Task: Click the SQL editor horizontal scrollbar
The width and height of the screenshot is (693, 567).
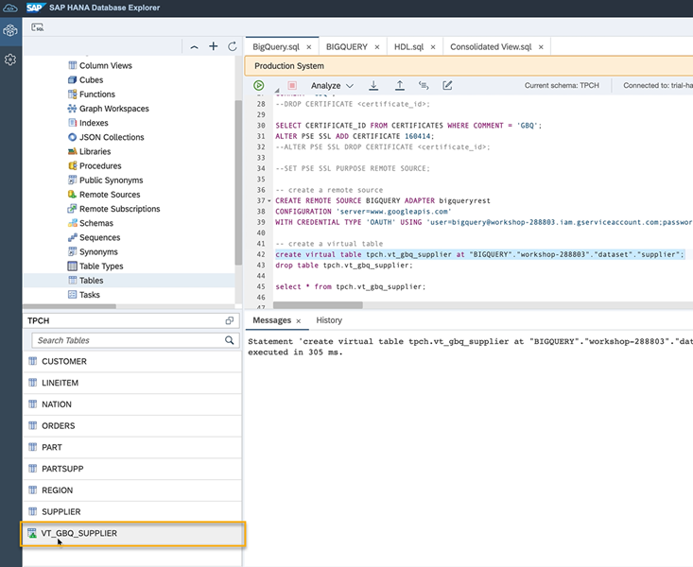Action: (x=319, y=305)
